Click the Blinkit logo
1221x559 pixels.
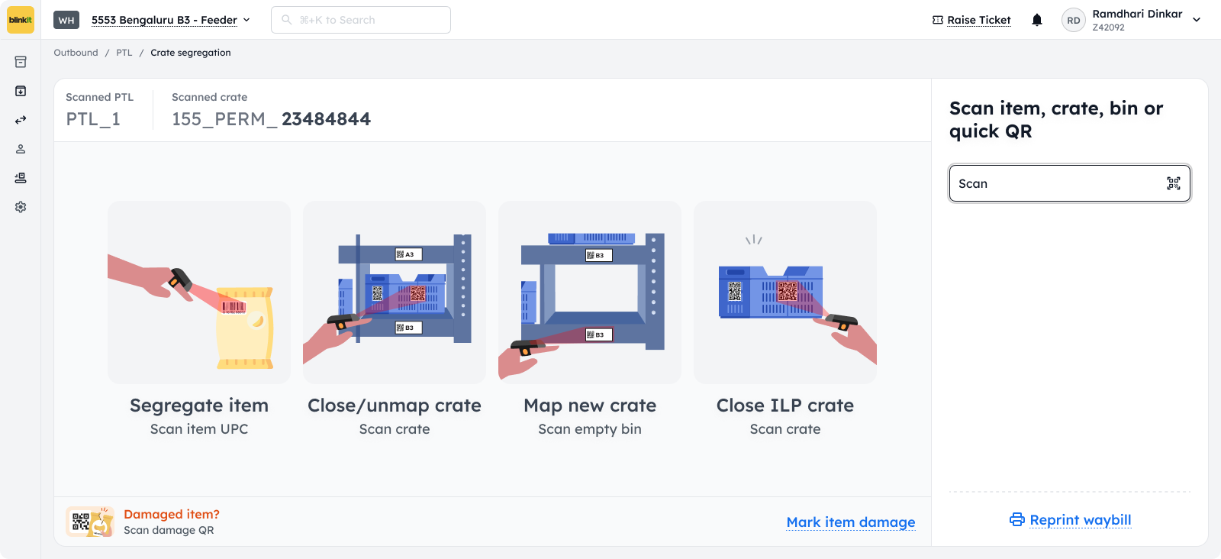(21, 20)
